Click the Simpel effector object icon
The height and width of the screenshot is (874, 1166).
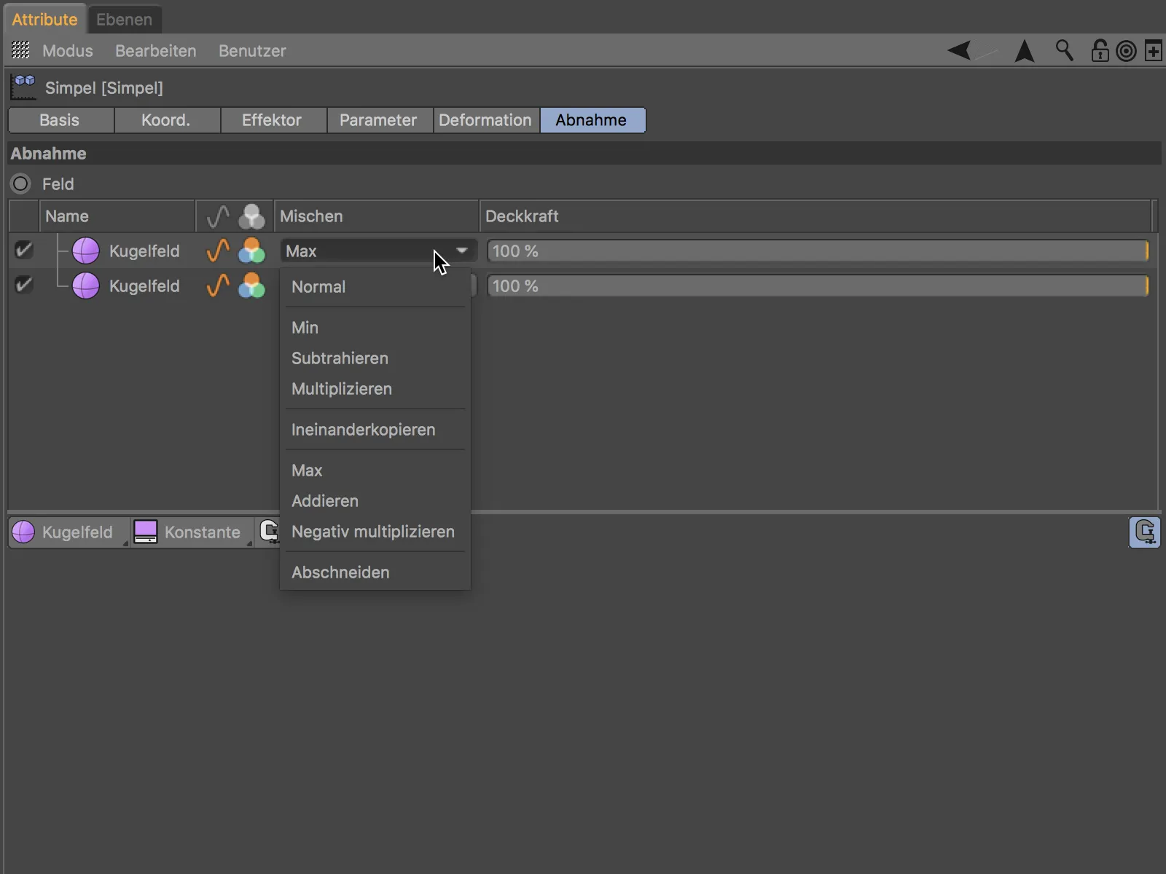click(23, 87)
